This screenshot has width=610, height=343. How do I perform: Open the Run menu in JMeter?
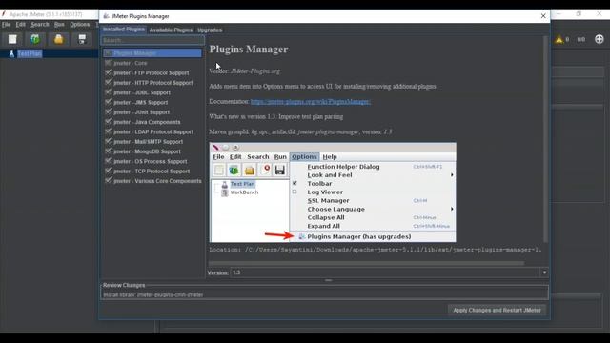click(59, 24)
